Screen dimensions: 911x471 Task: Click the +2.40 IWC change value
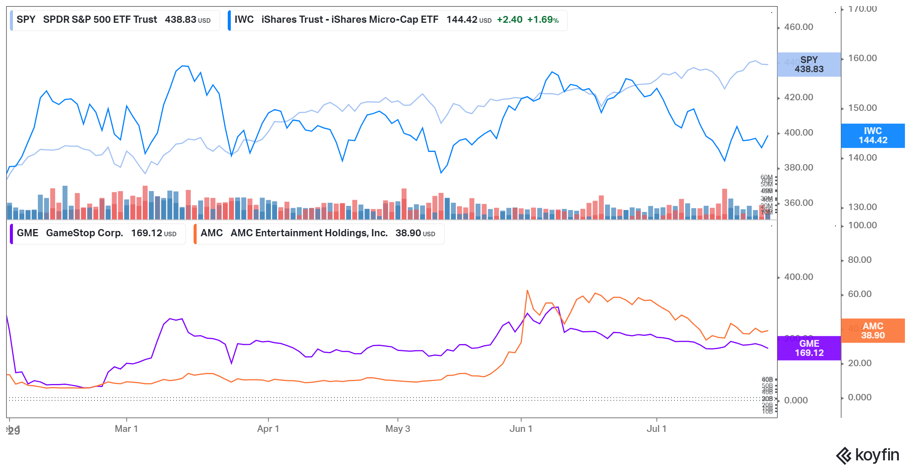coord(509,20)
